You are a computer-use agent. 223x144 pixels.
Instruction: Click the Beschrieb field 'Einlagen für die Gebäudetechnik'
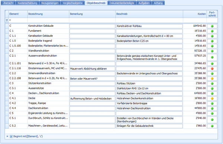click(149, 126)
